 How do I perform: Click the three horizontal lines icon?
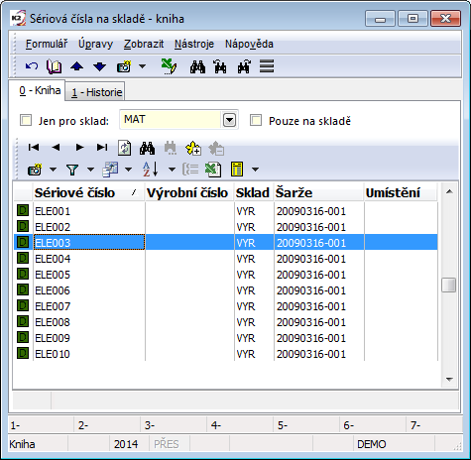coord(267,66)
